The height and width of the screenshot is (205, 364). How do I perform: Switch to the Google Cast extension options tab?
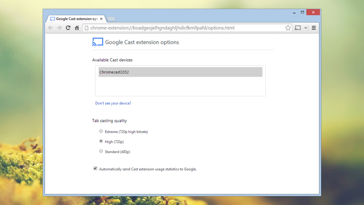point(76,19)
